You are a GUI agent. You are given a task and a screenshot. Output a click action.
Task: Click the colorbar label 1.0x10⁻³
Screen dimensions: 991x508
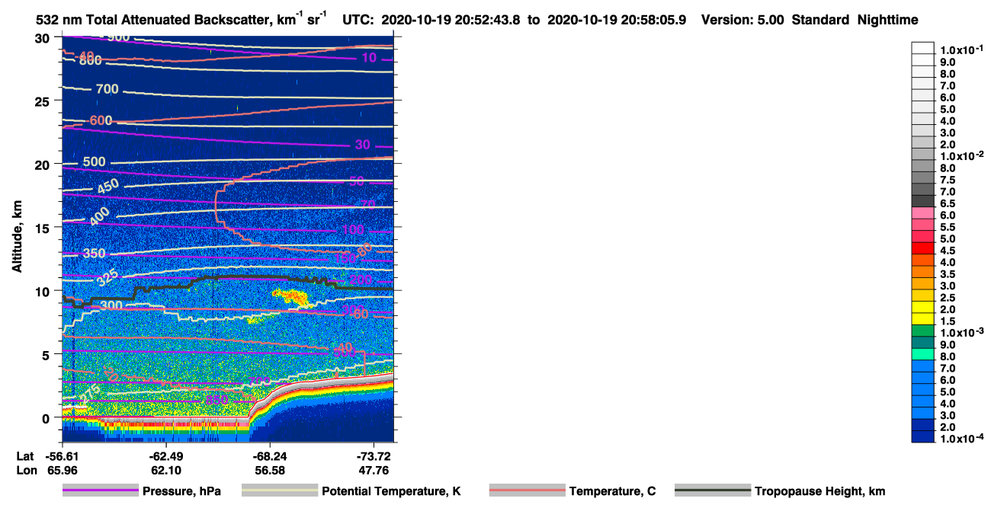(x=961, y=333)
